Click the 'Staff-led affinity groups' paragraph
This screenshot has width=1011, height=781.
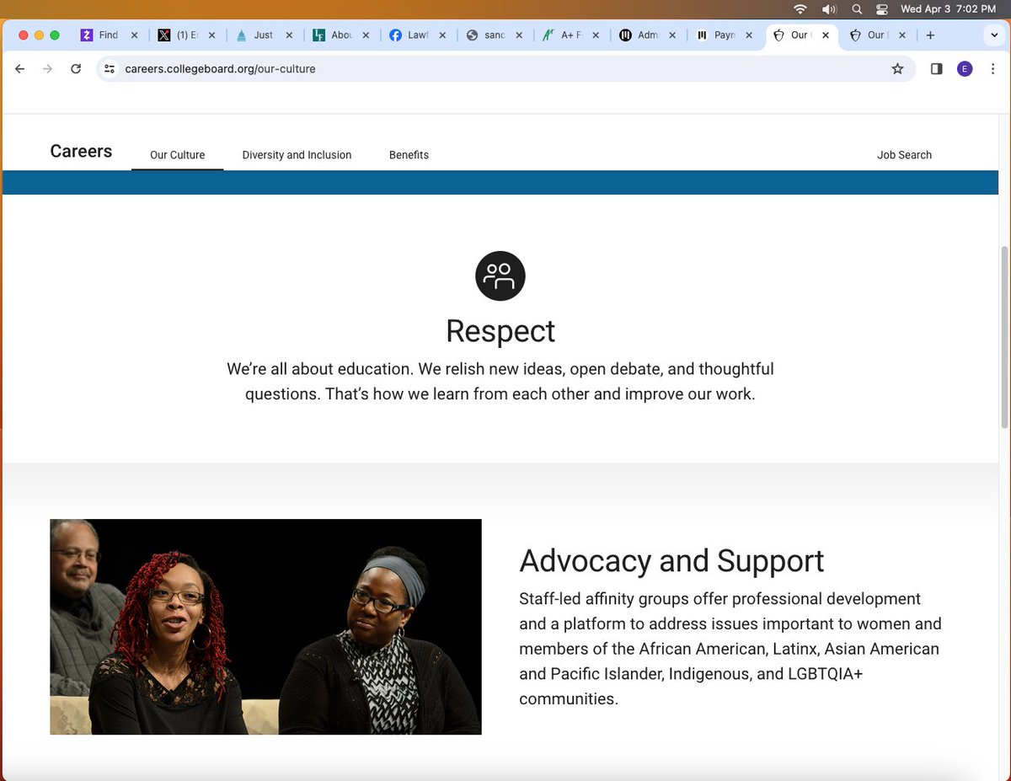tap(730, 649)
